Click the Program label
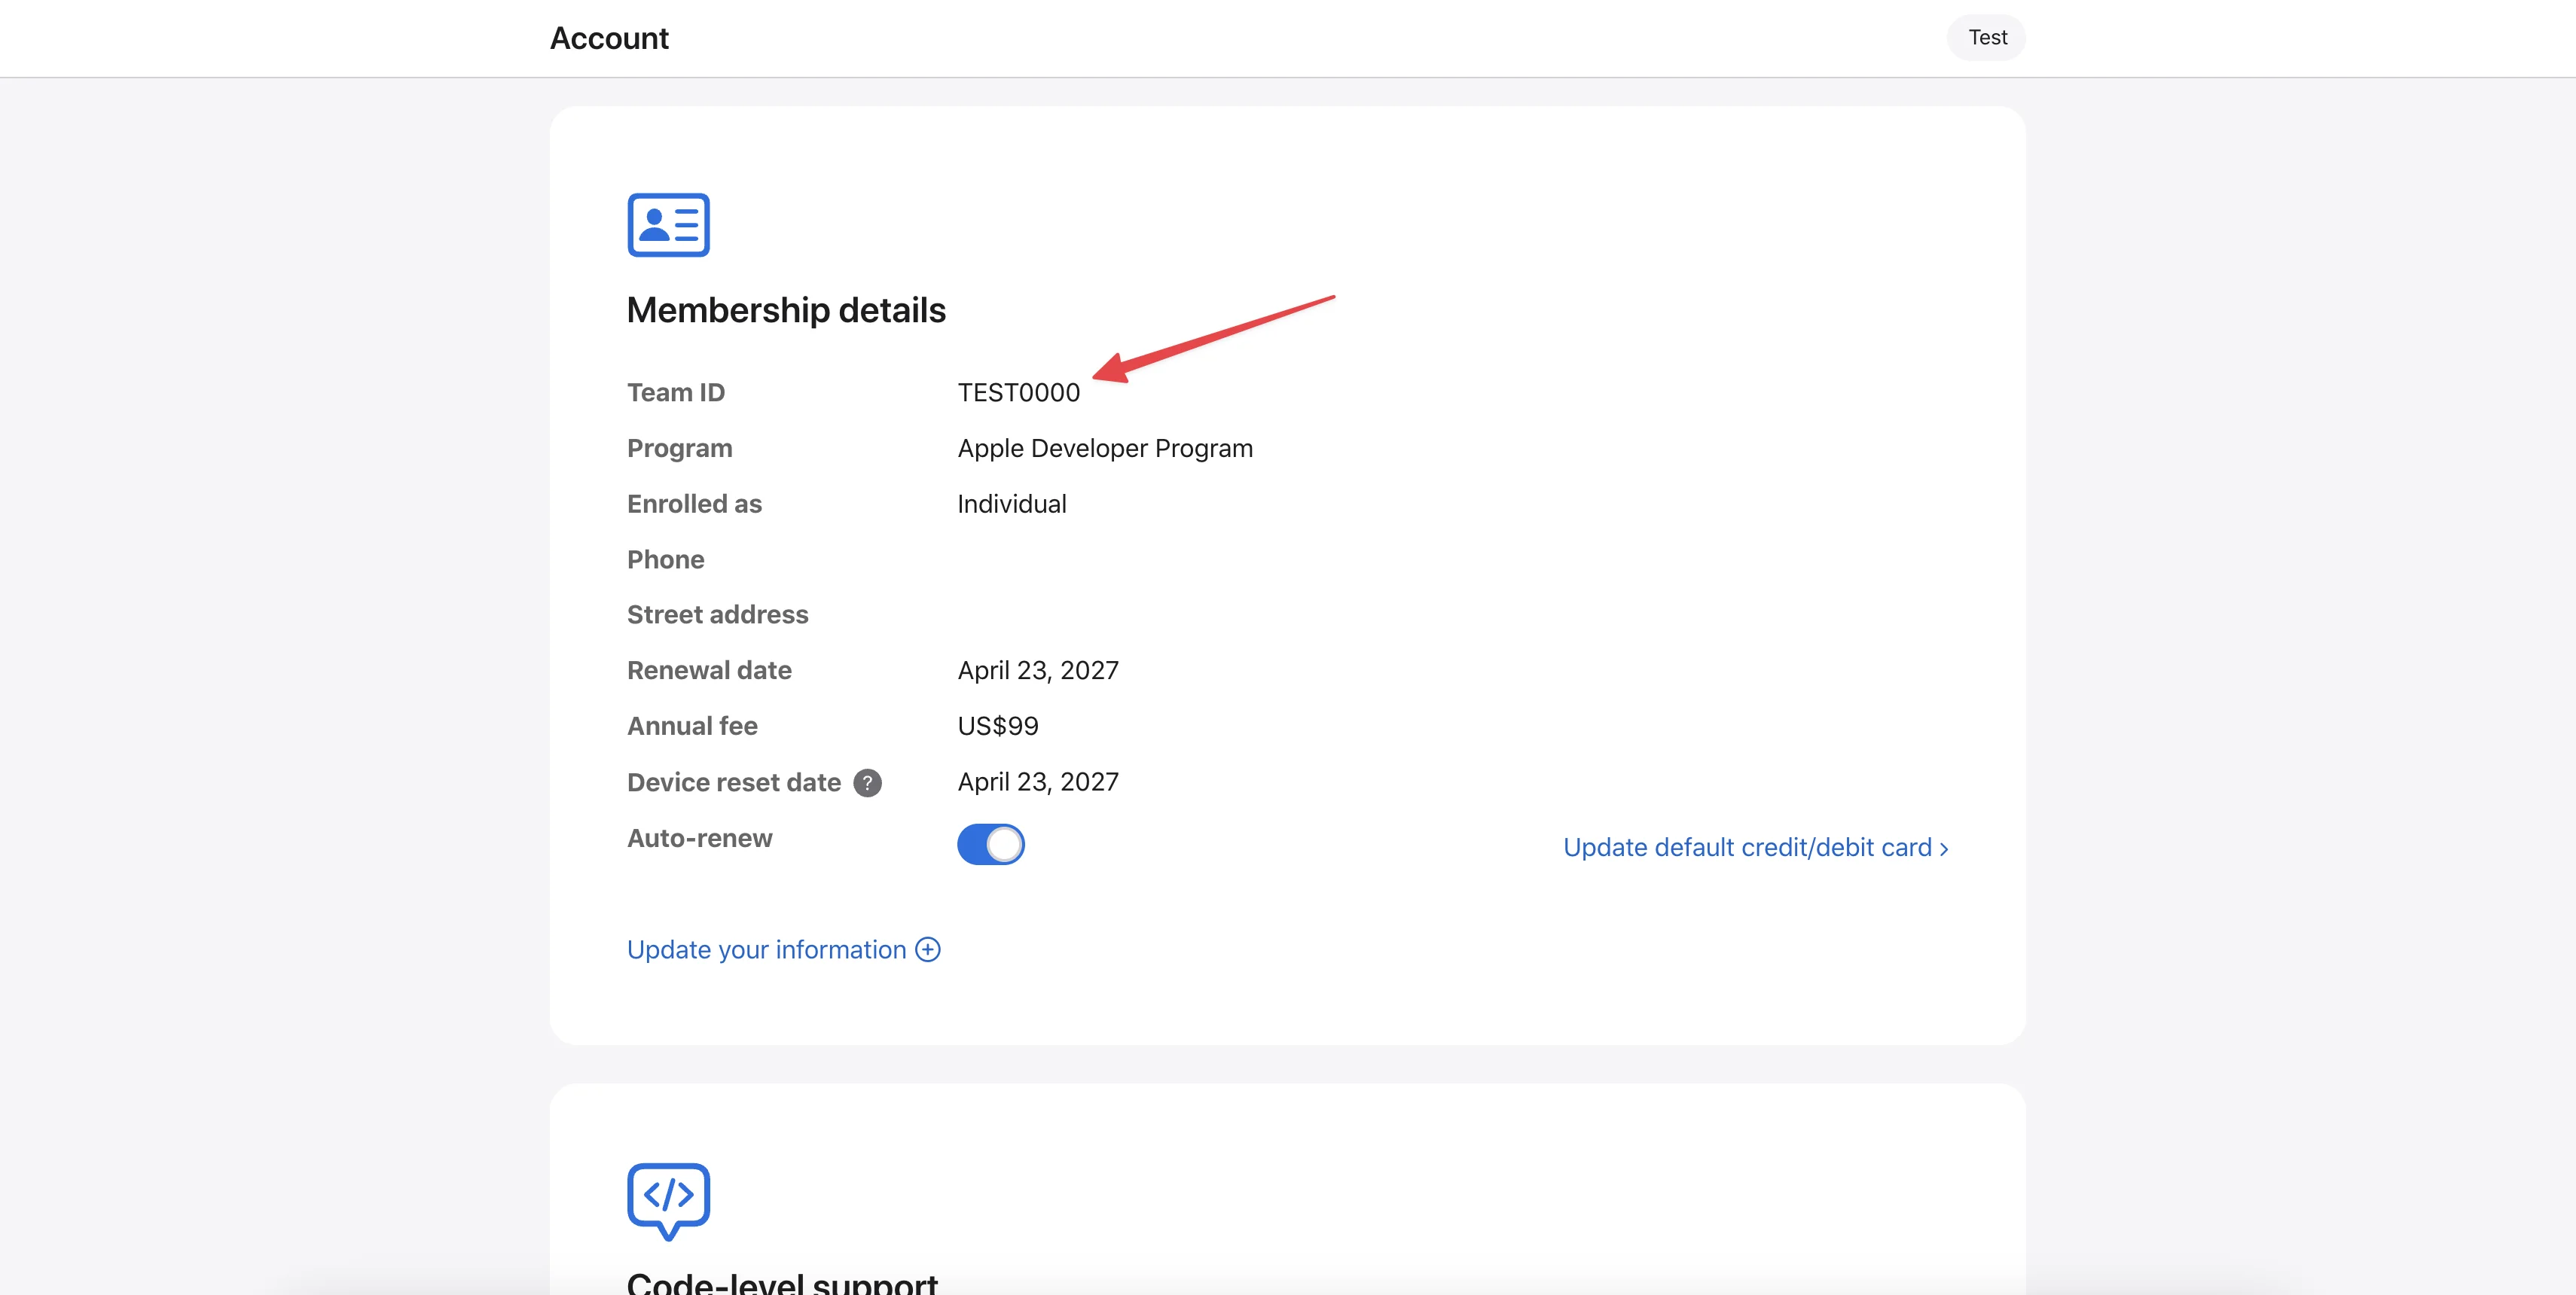Image resolution: width=2576 pixels, height=1295 pixels. point(680,449)
